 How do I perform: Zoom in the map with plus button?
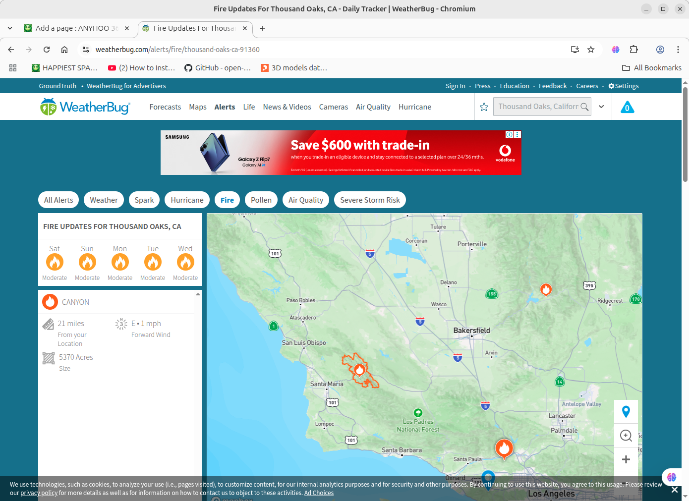point(626,459)
